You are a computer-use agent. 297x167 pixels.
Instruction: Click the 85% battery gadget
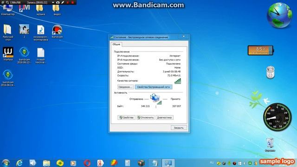tap(261, 50)
